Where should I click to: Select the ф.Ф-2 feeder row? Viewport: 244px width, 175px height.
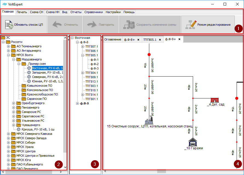[x=94, y=64]
